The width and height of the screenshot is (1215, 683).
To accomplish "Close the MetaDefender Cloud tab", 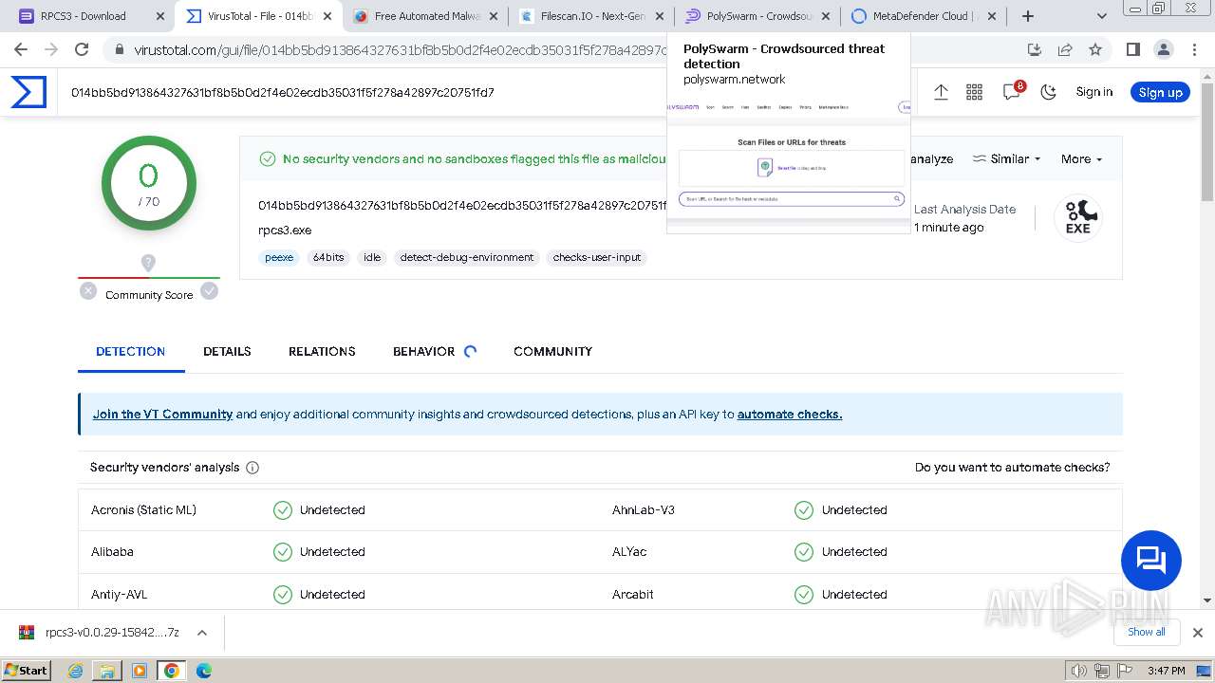I will 992,16.
